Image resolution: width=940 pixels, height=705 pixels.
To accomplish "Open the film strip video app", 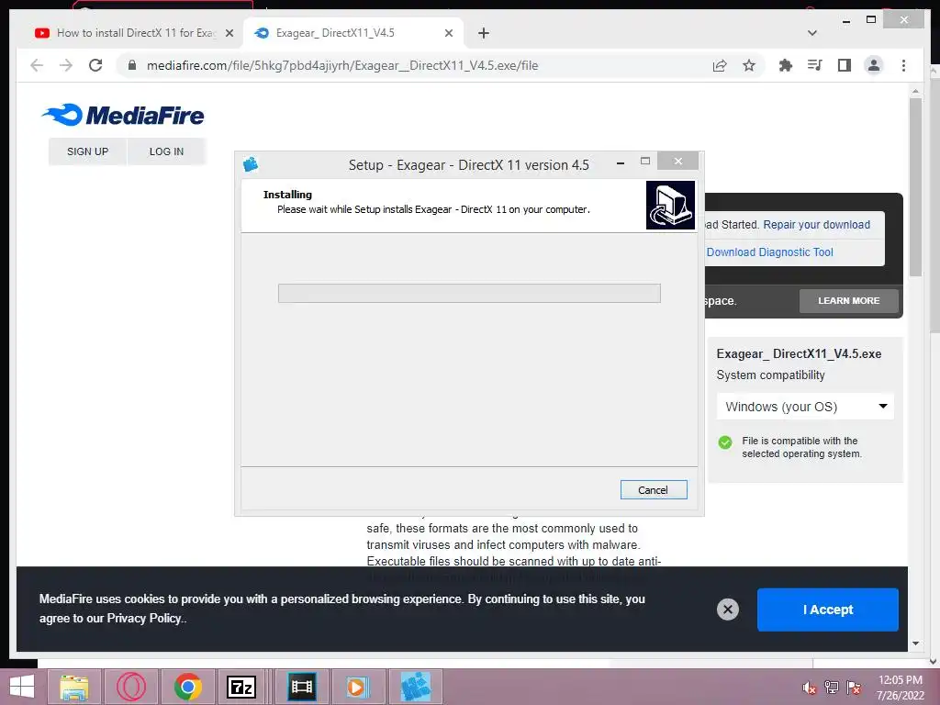I will tap(301, 687).
